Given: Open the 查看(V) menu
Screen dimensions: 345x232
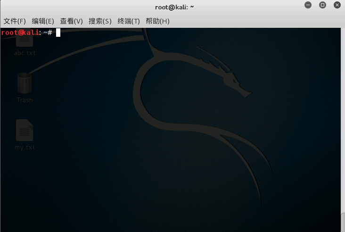Looking at the screenshot, I should (x=71, y=21).
